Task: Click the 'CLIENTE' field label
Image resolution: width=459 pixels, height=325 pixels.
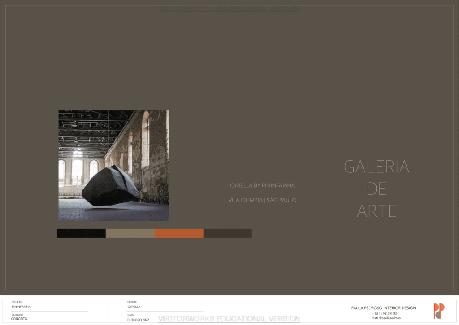Action: (x=132, y=302)
